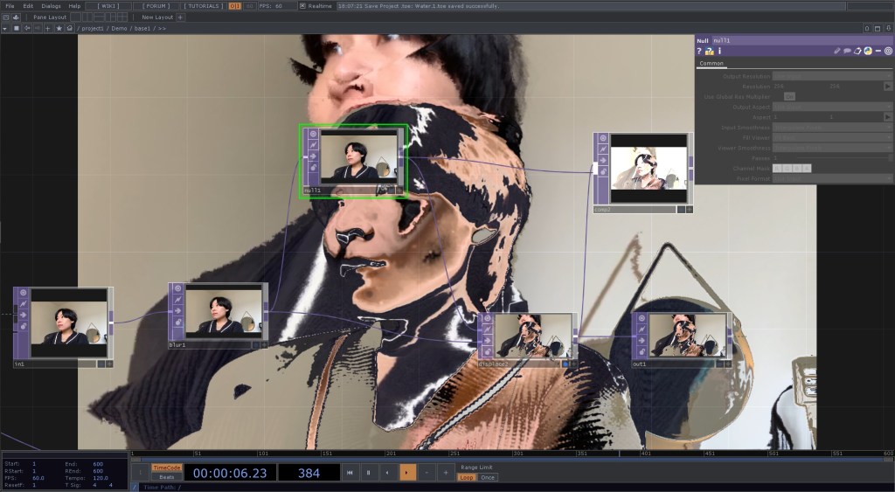The image size is (895, 492).
Task: Toggle Use Global Res Multiplier On button
Action: click(789, 96)
